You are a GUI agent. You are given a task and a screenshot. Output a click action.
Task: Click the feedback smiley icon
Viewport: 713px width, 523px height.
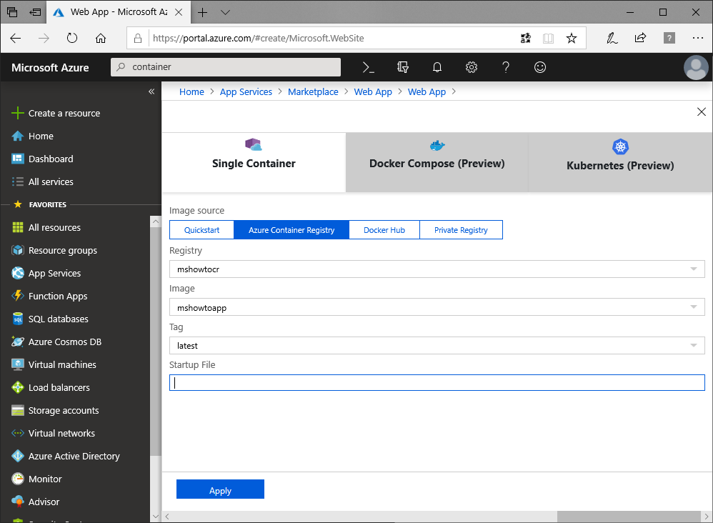coord(540,67)
